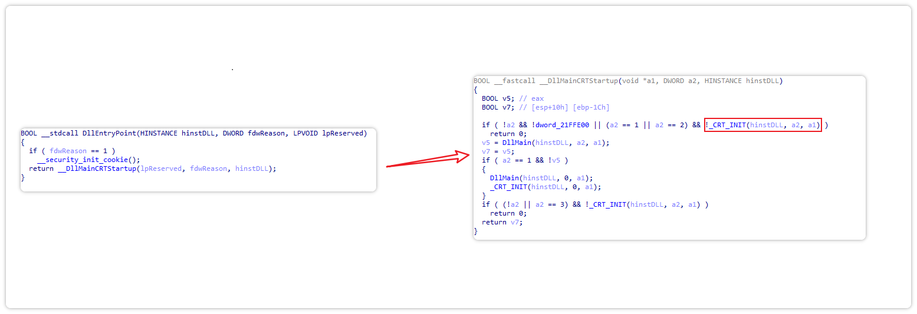The height and width of the screenshot is (314, 917).
Task: Click the v7 = v5 assignment
Action: tap(498, 151)
